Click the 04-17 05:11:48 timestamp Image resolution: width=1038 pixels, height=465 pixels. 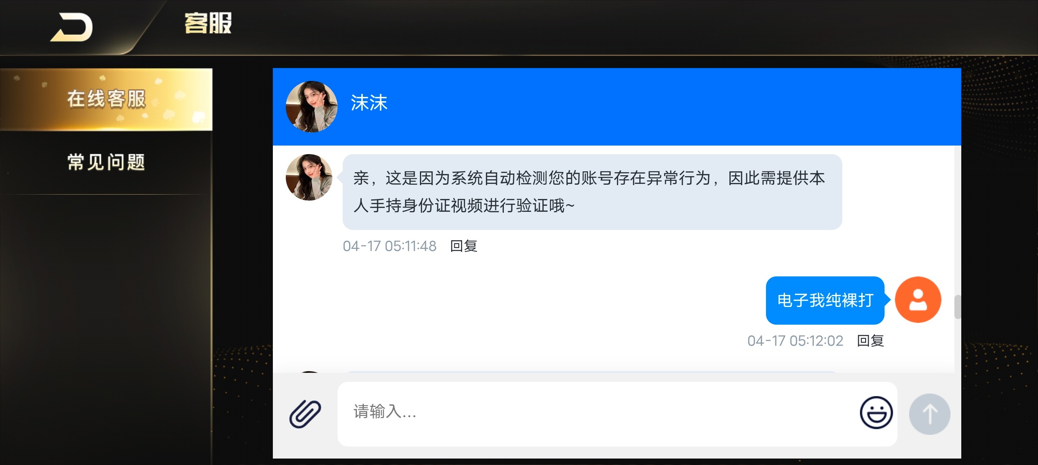[390, 246]
